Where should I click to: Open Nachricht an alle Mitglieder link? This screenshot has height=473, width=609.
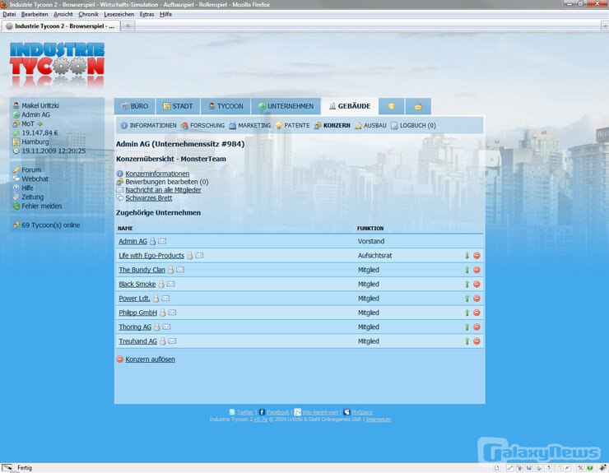(x=163, y=190)
